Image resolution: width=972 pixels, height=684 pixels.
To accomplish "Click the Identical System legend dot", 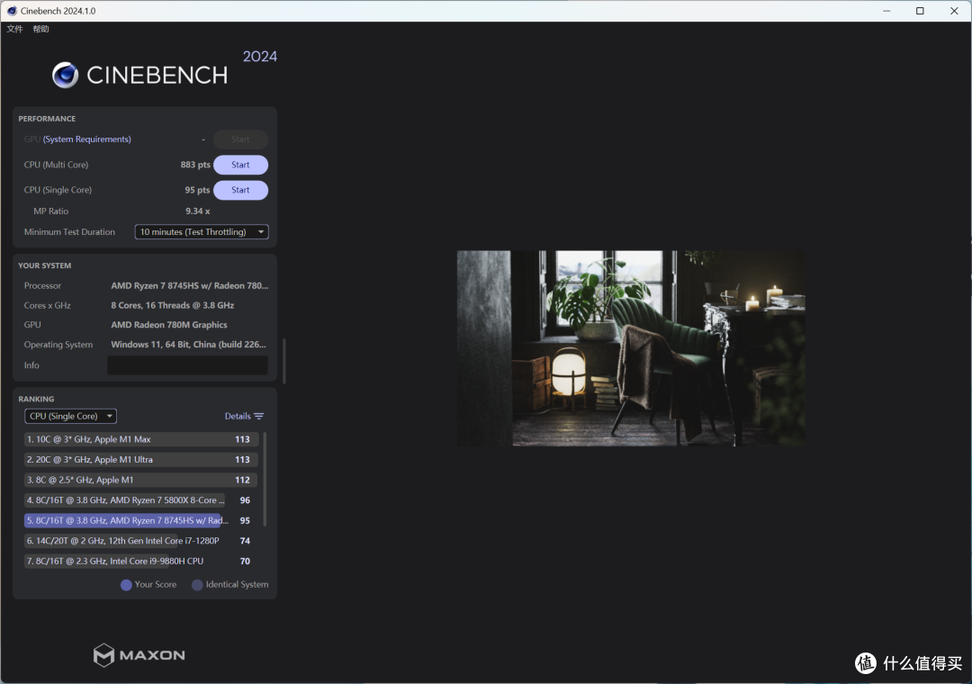I will pyautogui.click(x=197, y=585).
